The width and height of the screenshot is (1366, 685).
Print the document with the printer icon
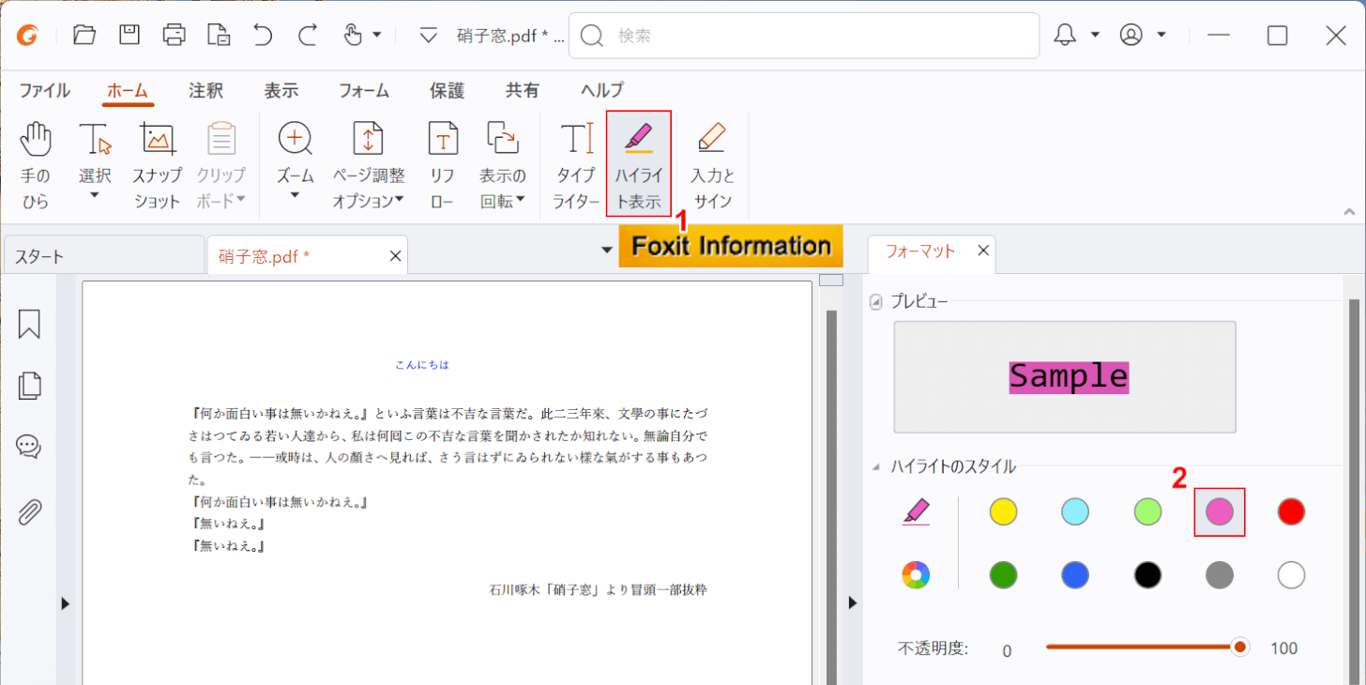pyautogui.click(x=175, y=36)
